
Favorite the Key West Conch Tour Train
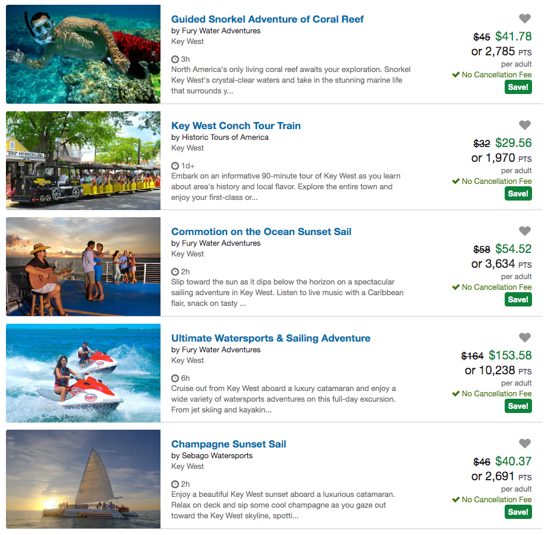(524, 125)
